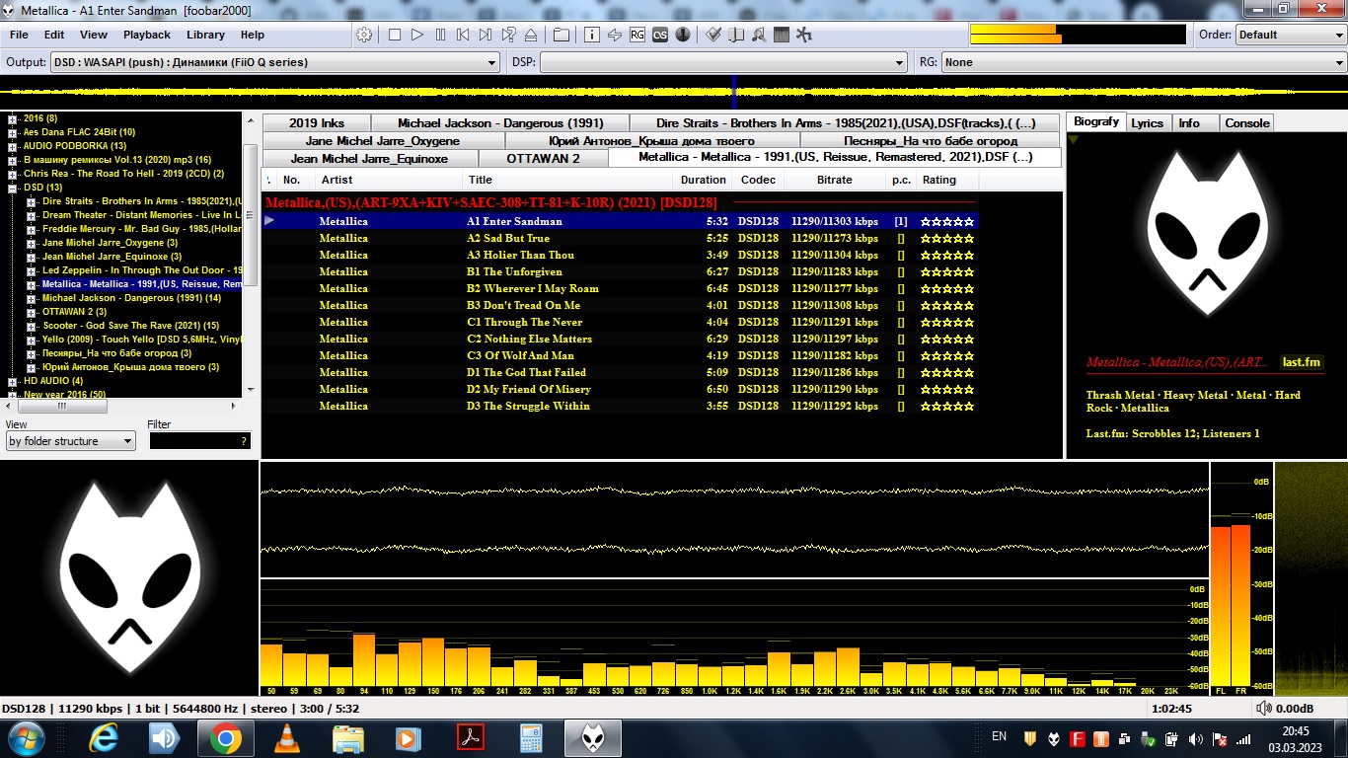Sort the playlist by the Duration column header
The height and width of the screenshot is (758, 1348).
coord(704,180)
